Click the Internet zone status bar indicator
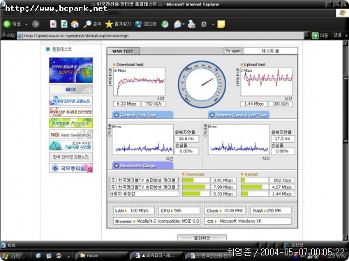The image size is (349, 261). (x=295, y=244)
